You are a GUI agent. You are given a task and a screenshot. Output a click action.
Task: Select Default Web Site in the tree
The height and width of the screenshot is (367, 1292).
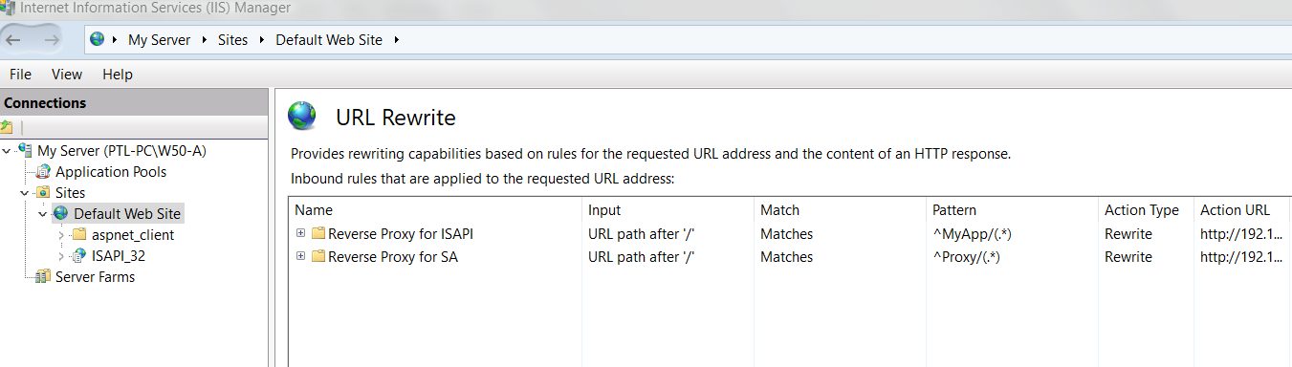click(127, 214)
